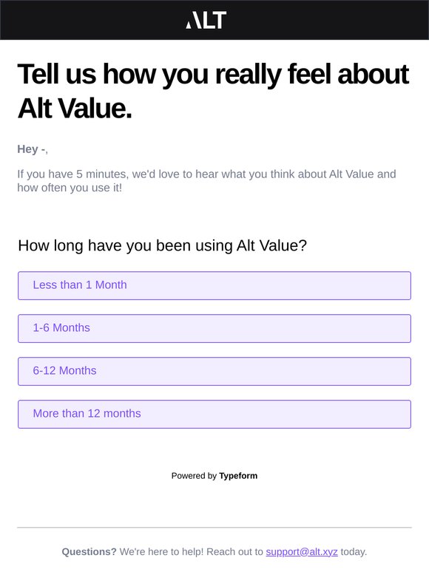Click the Hey -, greeting text
This screenshot has height=572, width=429.
(x=33, y=149)
